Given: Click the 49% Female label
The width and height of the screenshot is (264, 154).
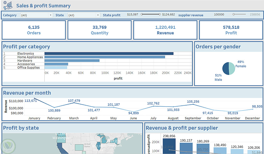Looking at the screenshot, I should pyautogui.click(x=241, y=64).
